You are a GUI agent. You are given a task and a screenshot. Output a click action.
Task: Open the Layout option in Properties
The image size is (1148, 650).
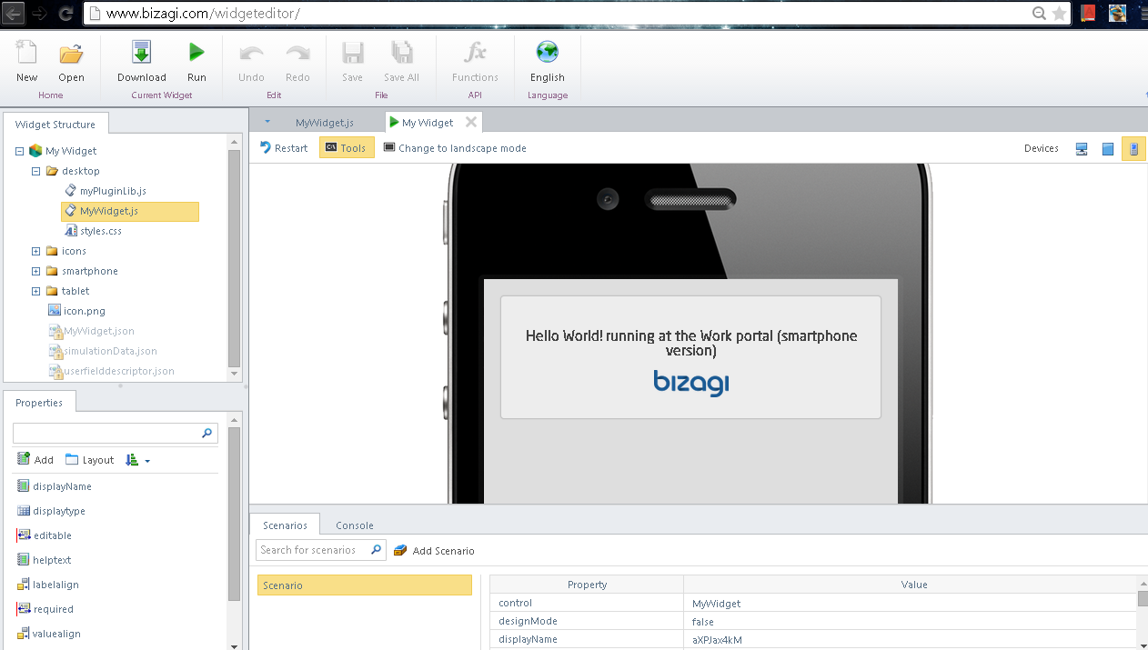[89, 460]
